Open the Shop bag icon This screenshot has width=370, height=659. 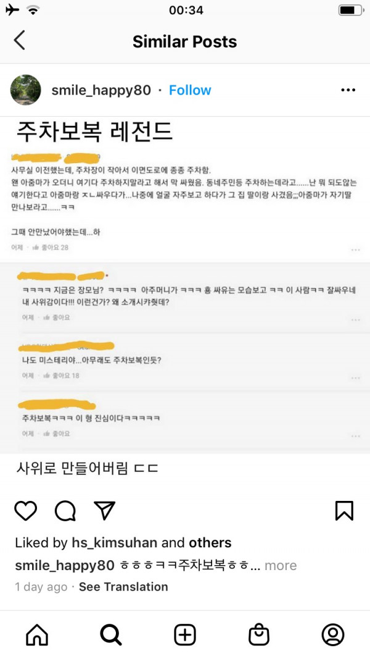(259, 634)
